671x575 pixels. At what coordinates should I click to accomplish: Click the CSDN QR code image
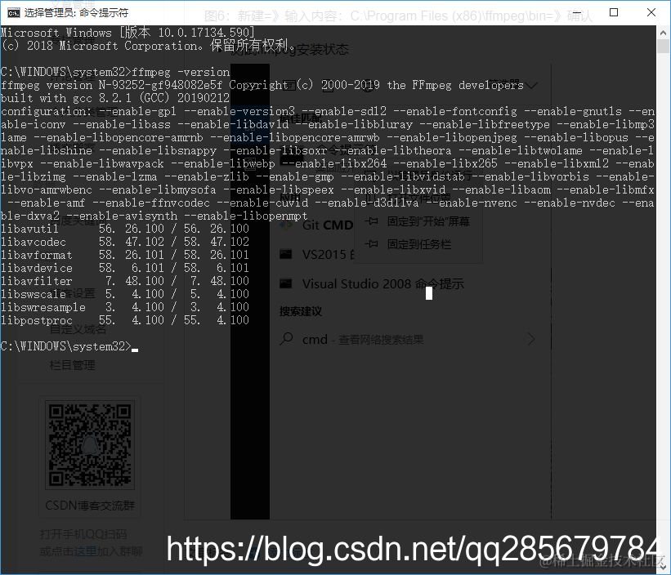click(90, 445)
